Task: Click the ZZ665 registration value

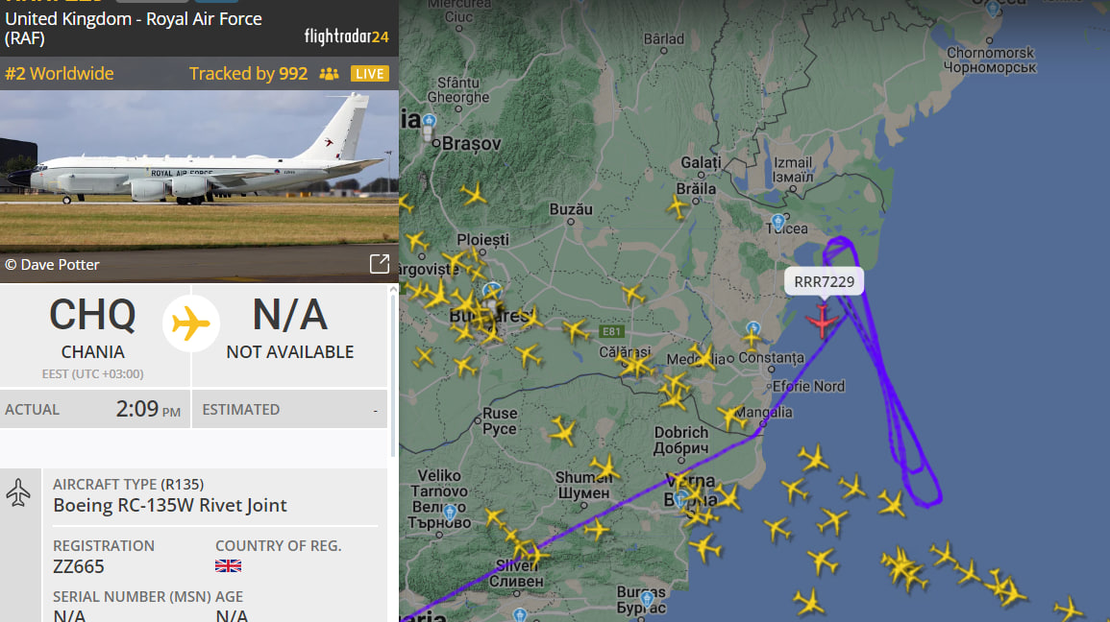Action: point(79,566)
